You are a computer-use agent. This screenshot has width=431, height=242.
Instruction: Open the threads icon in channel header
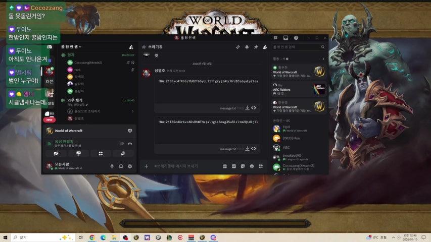[238, 47]
